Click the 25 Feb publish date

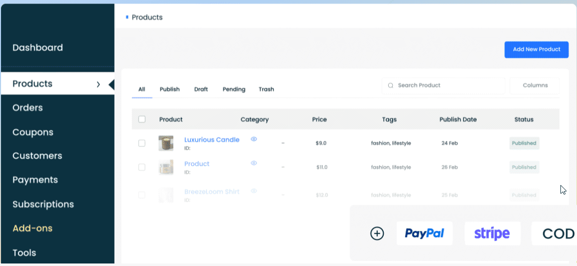[x=449, y=195]
